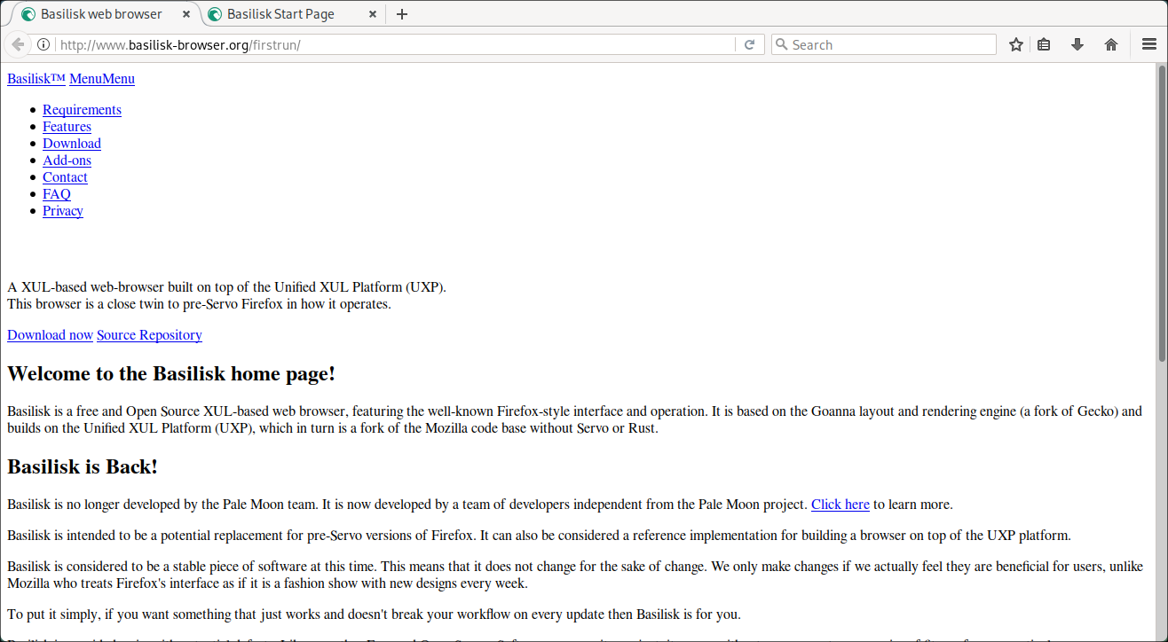Click the Basilisk web browser tab favicon
This screenshot has width=1168, height=642.
pos(28,14)
